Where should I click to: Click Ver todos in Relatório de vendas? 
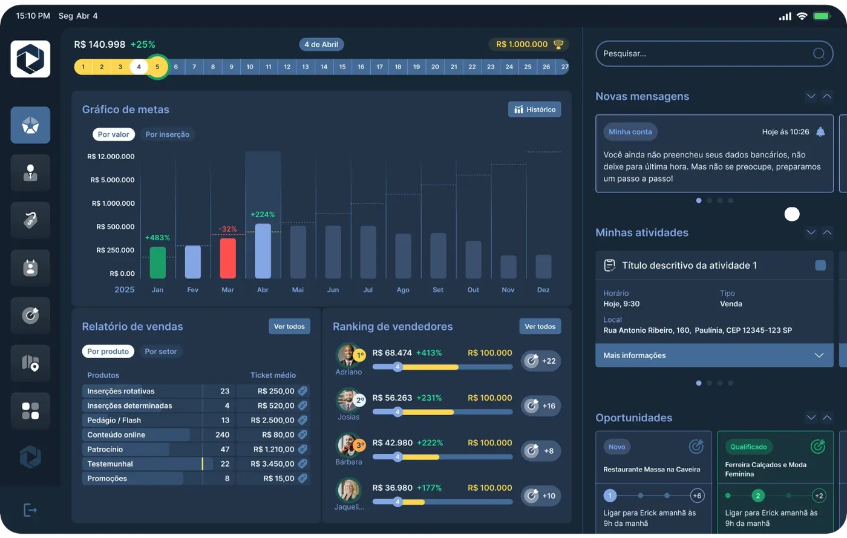point(289,326)
